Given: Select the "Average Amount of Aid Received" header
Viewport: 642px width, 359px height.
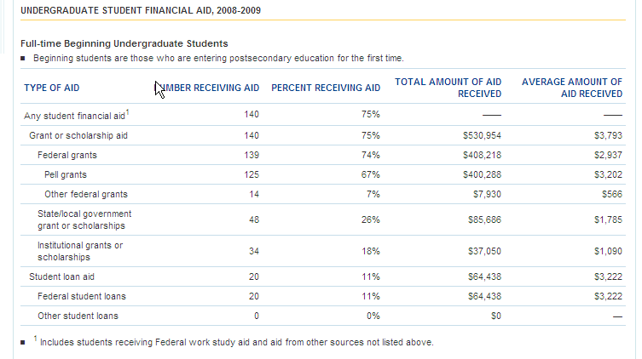Looking at the screenshot, I should 571,88.
